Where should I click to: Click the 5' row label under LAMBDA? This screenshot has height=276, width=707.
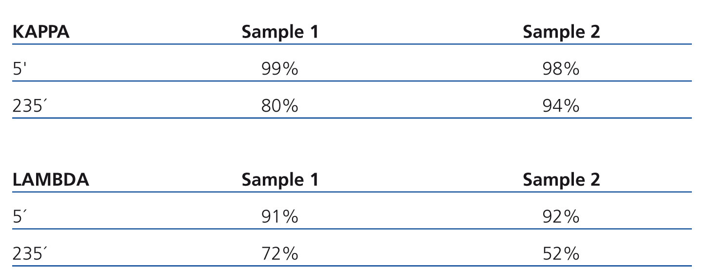coord(19,217)
